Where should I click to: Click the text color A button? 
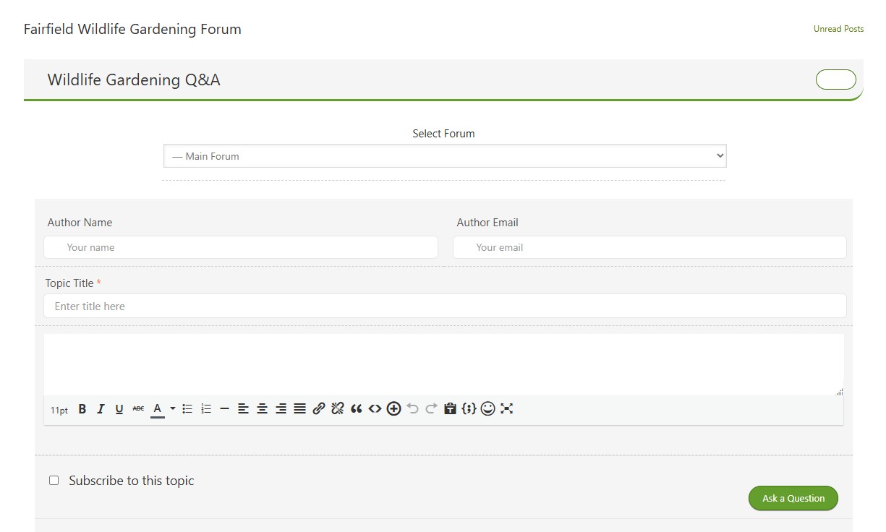(x=157, y=409)
